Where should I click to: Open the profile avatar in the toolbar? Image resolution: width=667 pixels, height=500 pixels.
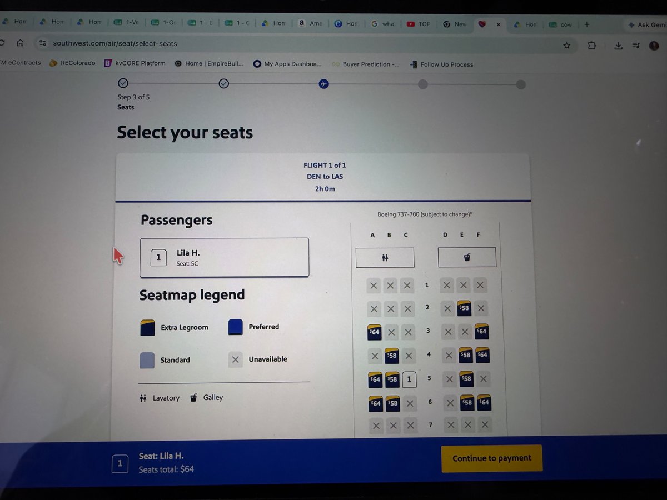coord(654,46)
